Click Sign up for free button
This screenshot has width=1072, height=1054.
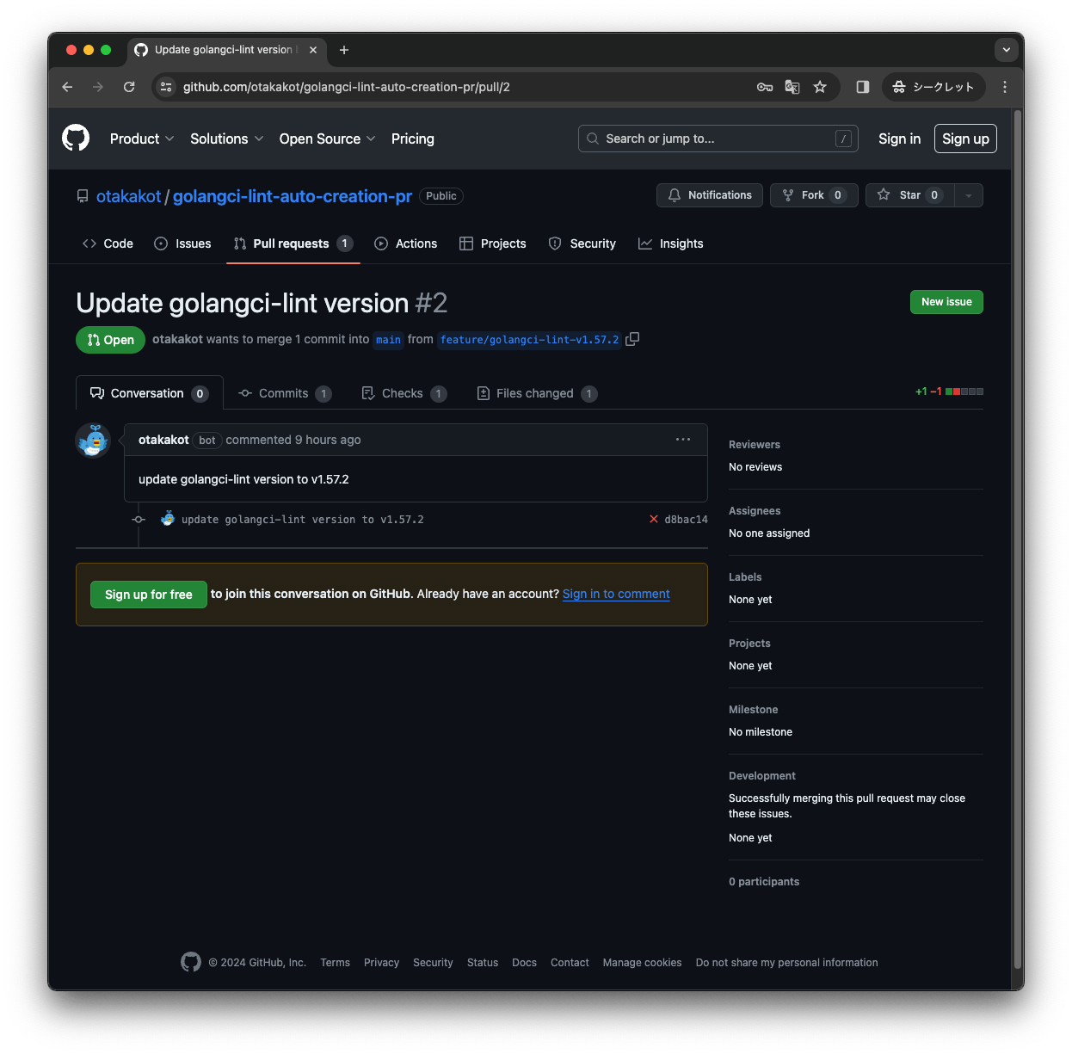149,595
